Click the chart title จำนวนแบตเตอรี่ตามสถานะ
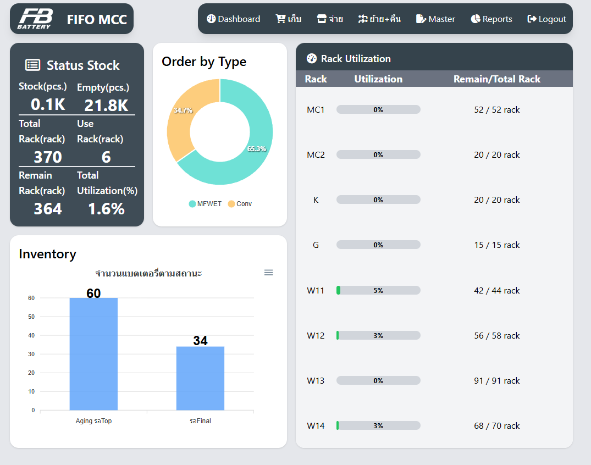 (148, 273)
